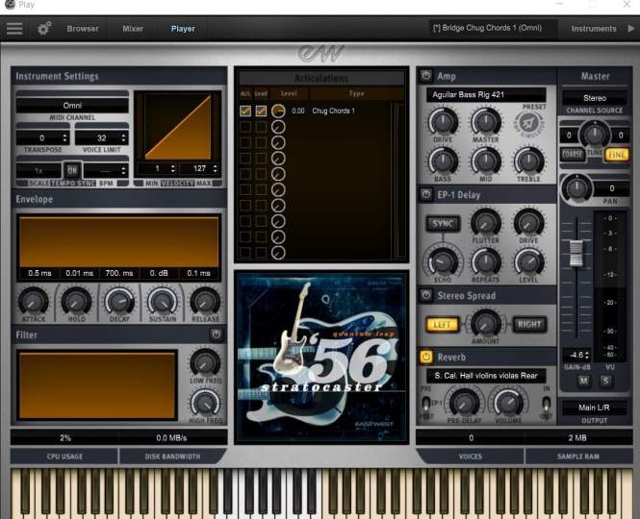Click the EP-1 Delay Drive knob
This screenshot has height=519, width=640.
click(x=528, y=223)
